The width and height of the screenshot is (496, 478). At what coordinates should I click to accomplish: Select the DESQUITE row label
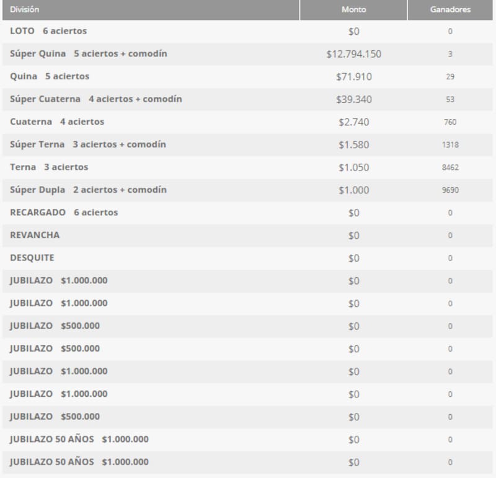tap(32, 258)
